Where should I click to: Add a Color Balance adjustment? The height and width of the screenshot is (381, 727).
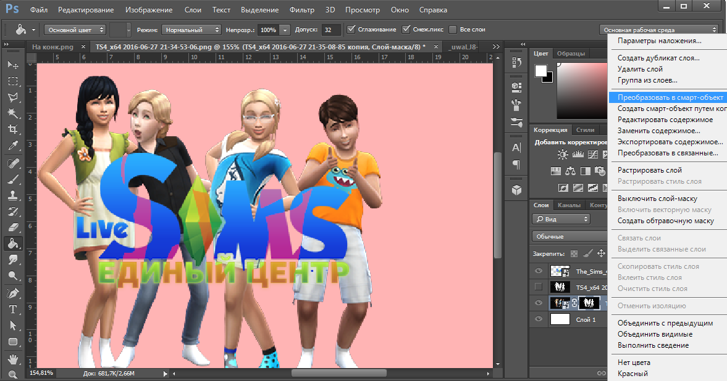[570, 171]
